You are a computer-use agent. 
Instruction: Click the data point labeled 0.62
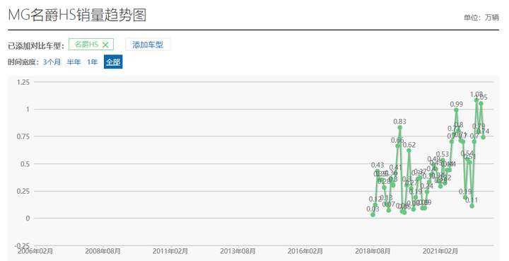(x=409, y=150)
